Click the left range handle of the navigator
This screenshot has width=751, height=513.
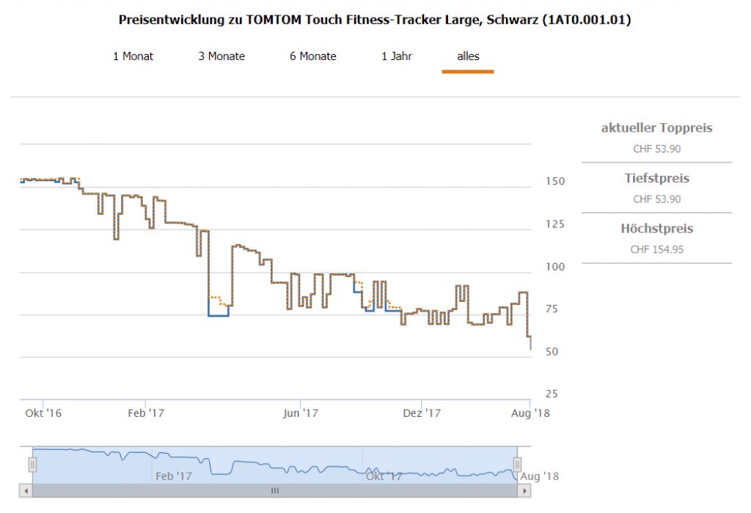(x=32, y=465)
